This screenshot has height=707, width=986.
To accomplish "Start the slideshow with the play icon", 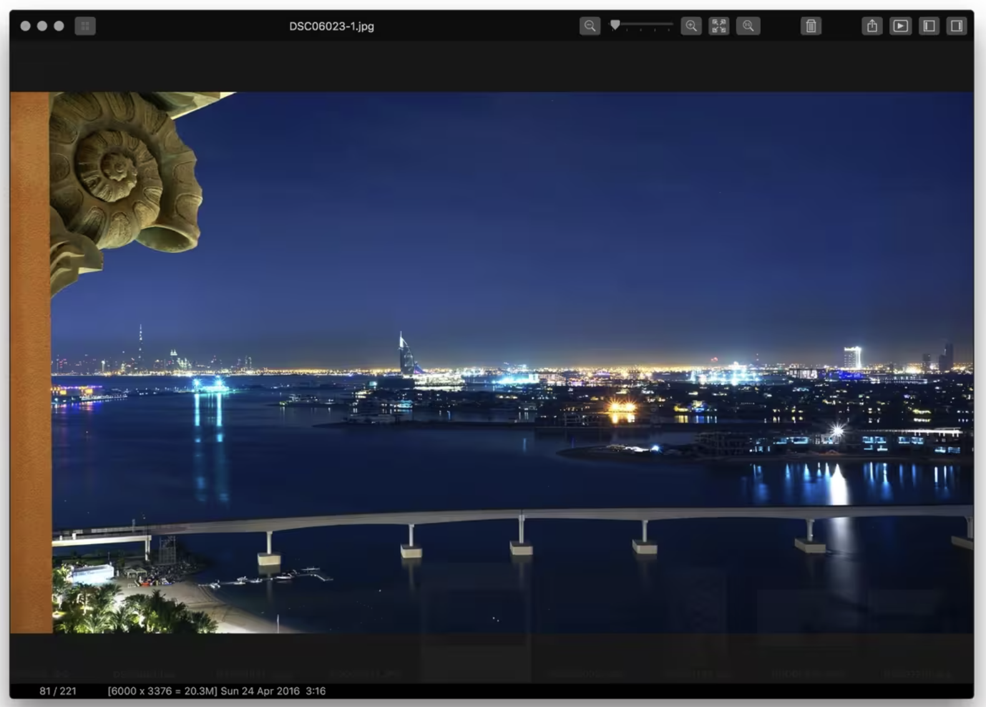I will [900, 26].
